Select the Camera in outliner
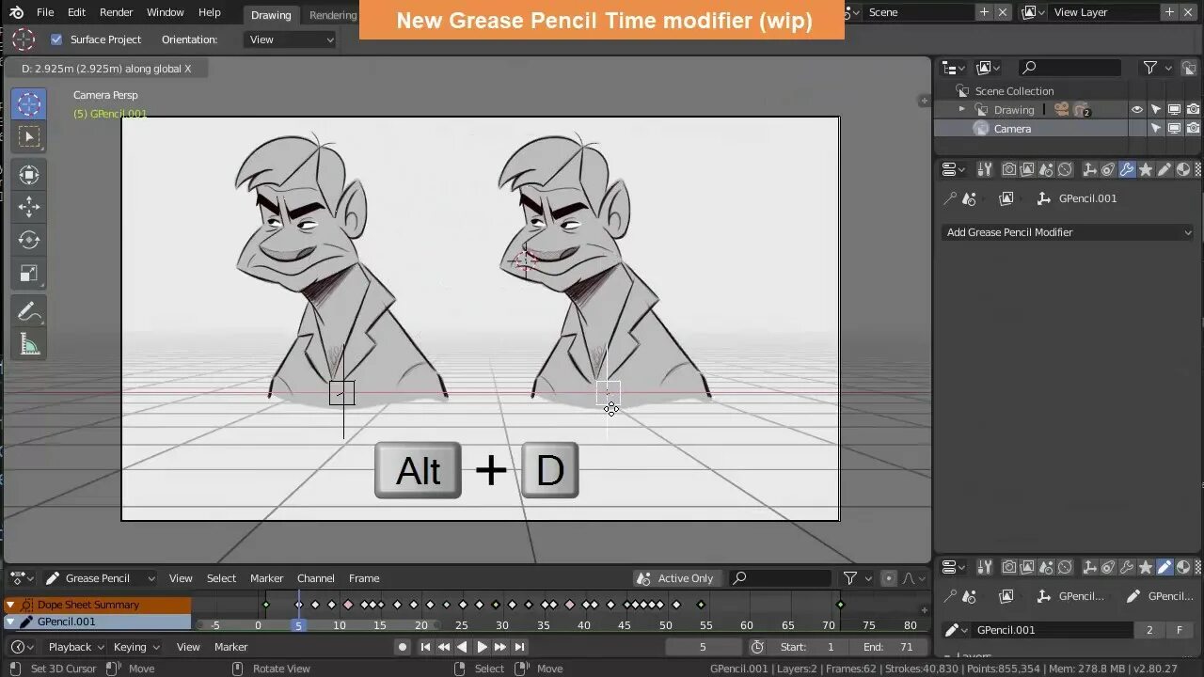The width and height of the screenshot is (1204, 677). [1012, 129]
